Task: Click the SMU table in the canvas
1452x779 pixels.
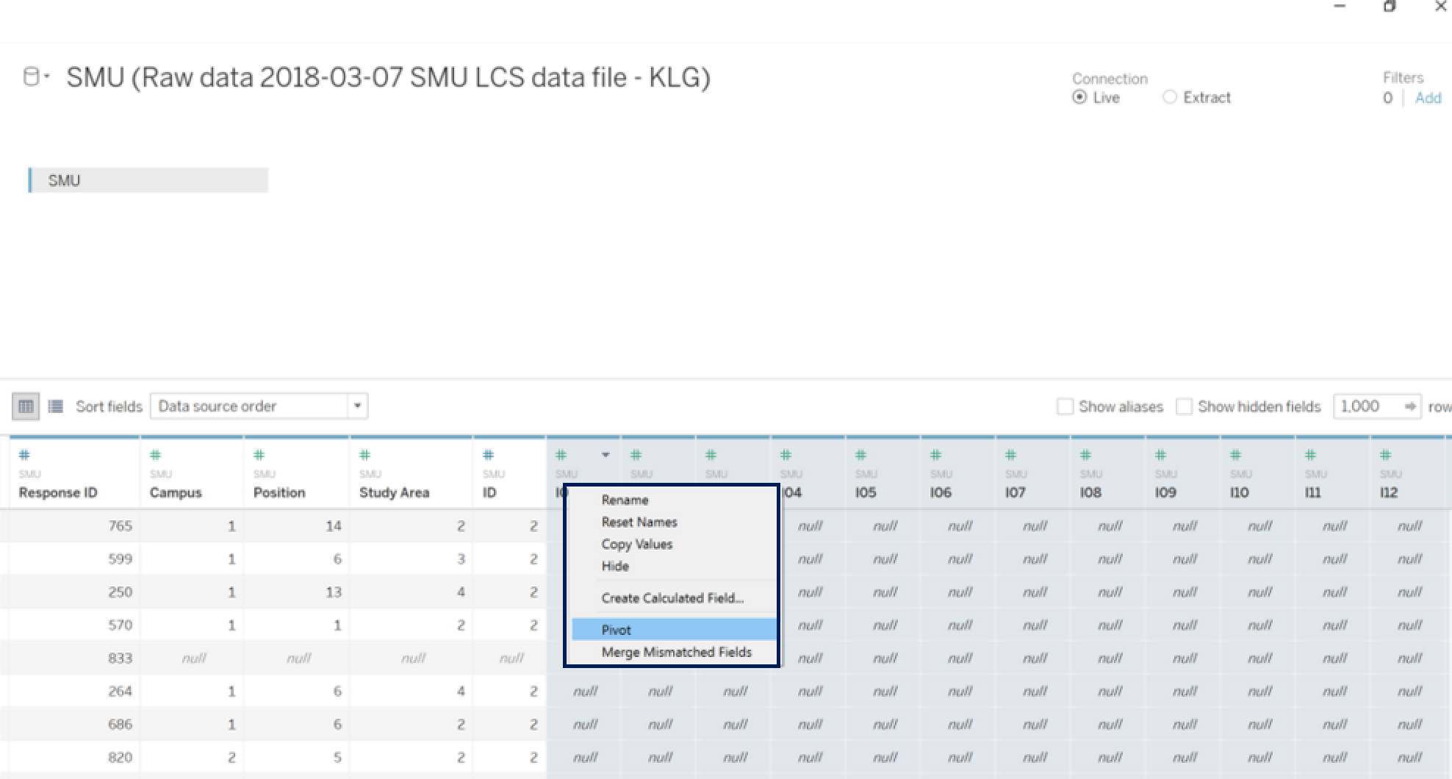Action: click(x=148, y=181)
